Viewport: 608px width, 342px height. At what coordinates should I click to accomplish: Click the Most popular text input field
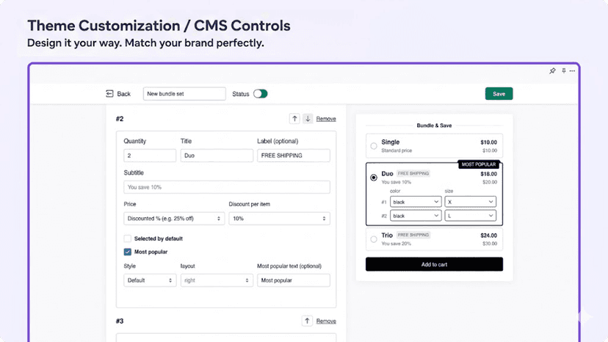click(294, 280)
